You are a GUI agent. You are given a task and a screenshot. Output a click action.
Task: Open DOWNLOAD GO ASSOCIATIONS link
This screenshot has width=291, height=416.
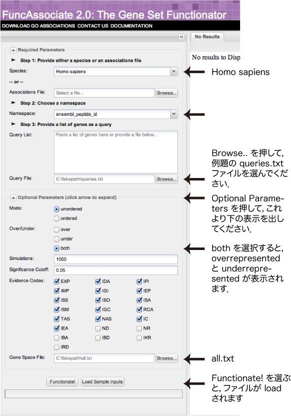point(38,26)
